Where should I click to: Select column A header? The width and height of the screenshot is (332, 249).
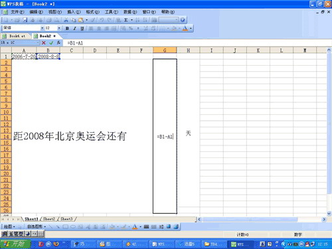pyautogui.click(x=24, y=50)
